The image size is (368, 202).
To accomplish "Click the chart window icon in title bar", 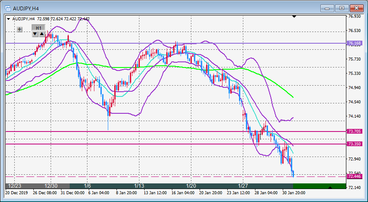I will point(8,9).
